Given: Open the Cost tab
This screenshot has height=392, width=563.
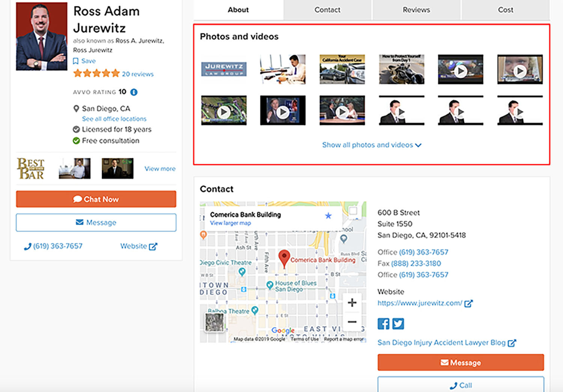Looking at the screenshot, I should tap(505, 10).
